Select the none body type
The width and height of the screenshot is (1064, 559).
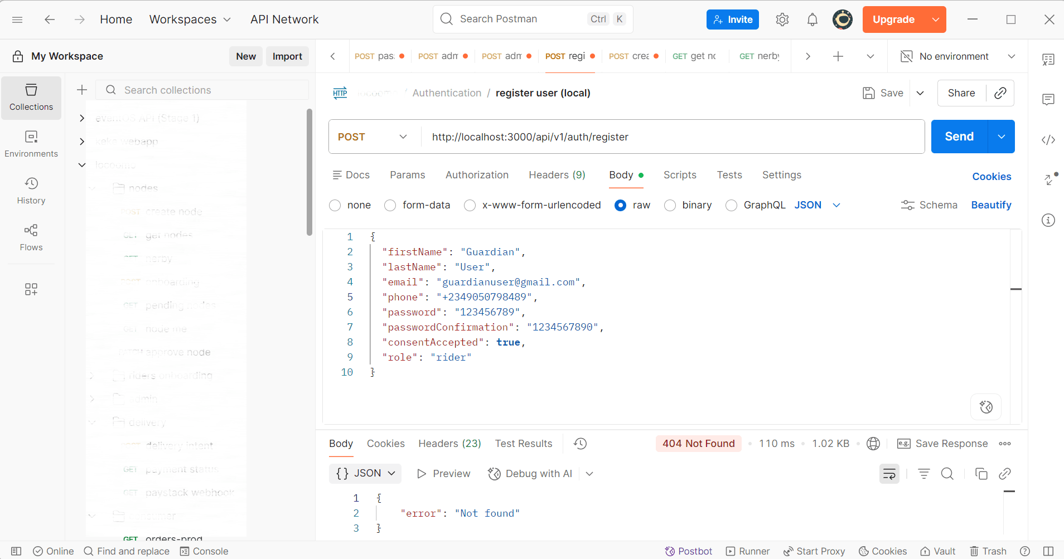click(x=335, y=206)
